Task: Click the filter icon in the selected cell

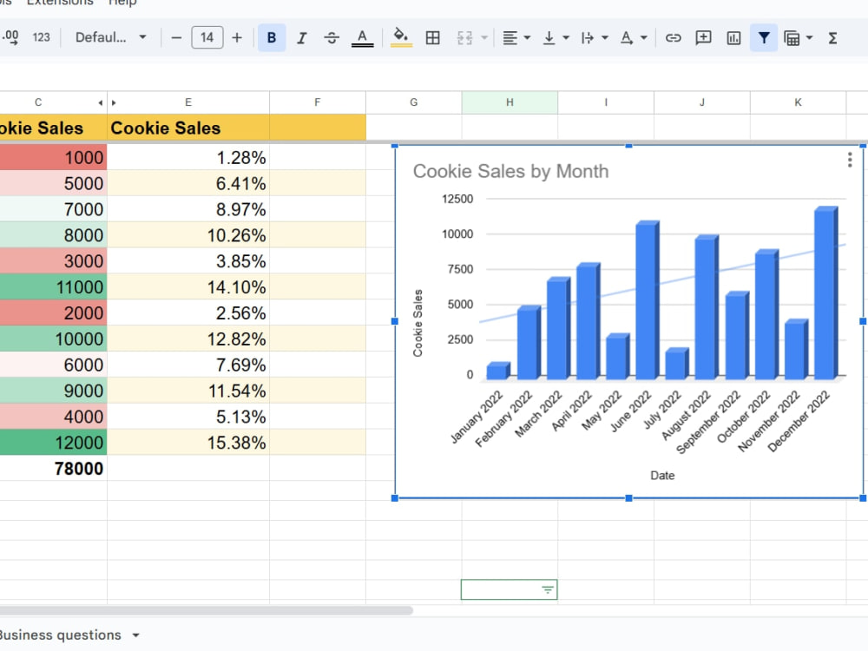Action: [548, 590]
